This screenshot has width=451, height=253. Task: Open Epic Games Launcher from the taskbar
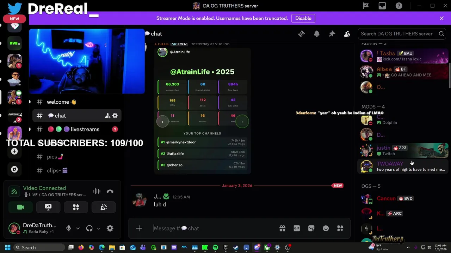225,247
